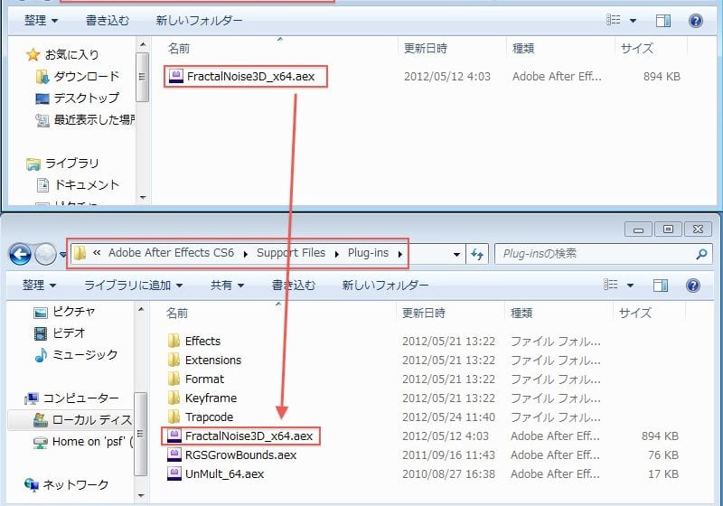The image size is (723, 506).
Task: Click 2012/05/24 11:40 date of Trapcode
Action: click(x=448, y=417)
